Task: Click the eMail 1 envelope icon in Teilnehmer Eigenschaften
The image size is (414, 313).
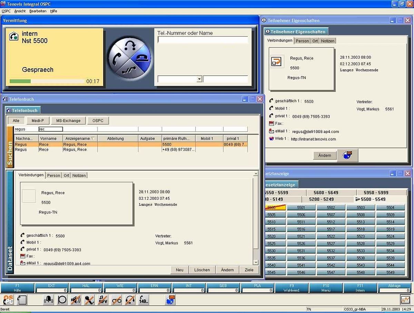Action: pyautogui.click(x=272, y=131)
